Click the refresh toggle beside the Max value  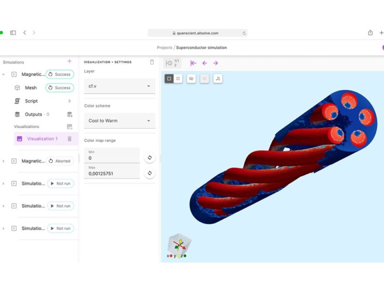pos(149,173)
